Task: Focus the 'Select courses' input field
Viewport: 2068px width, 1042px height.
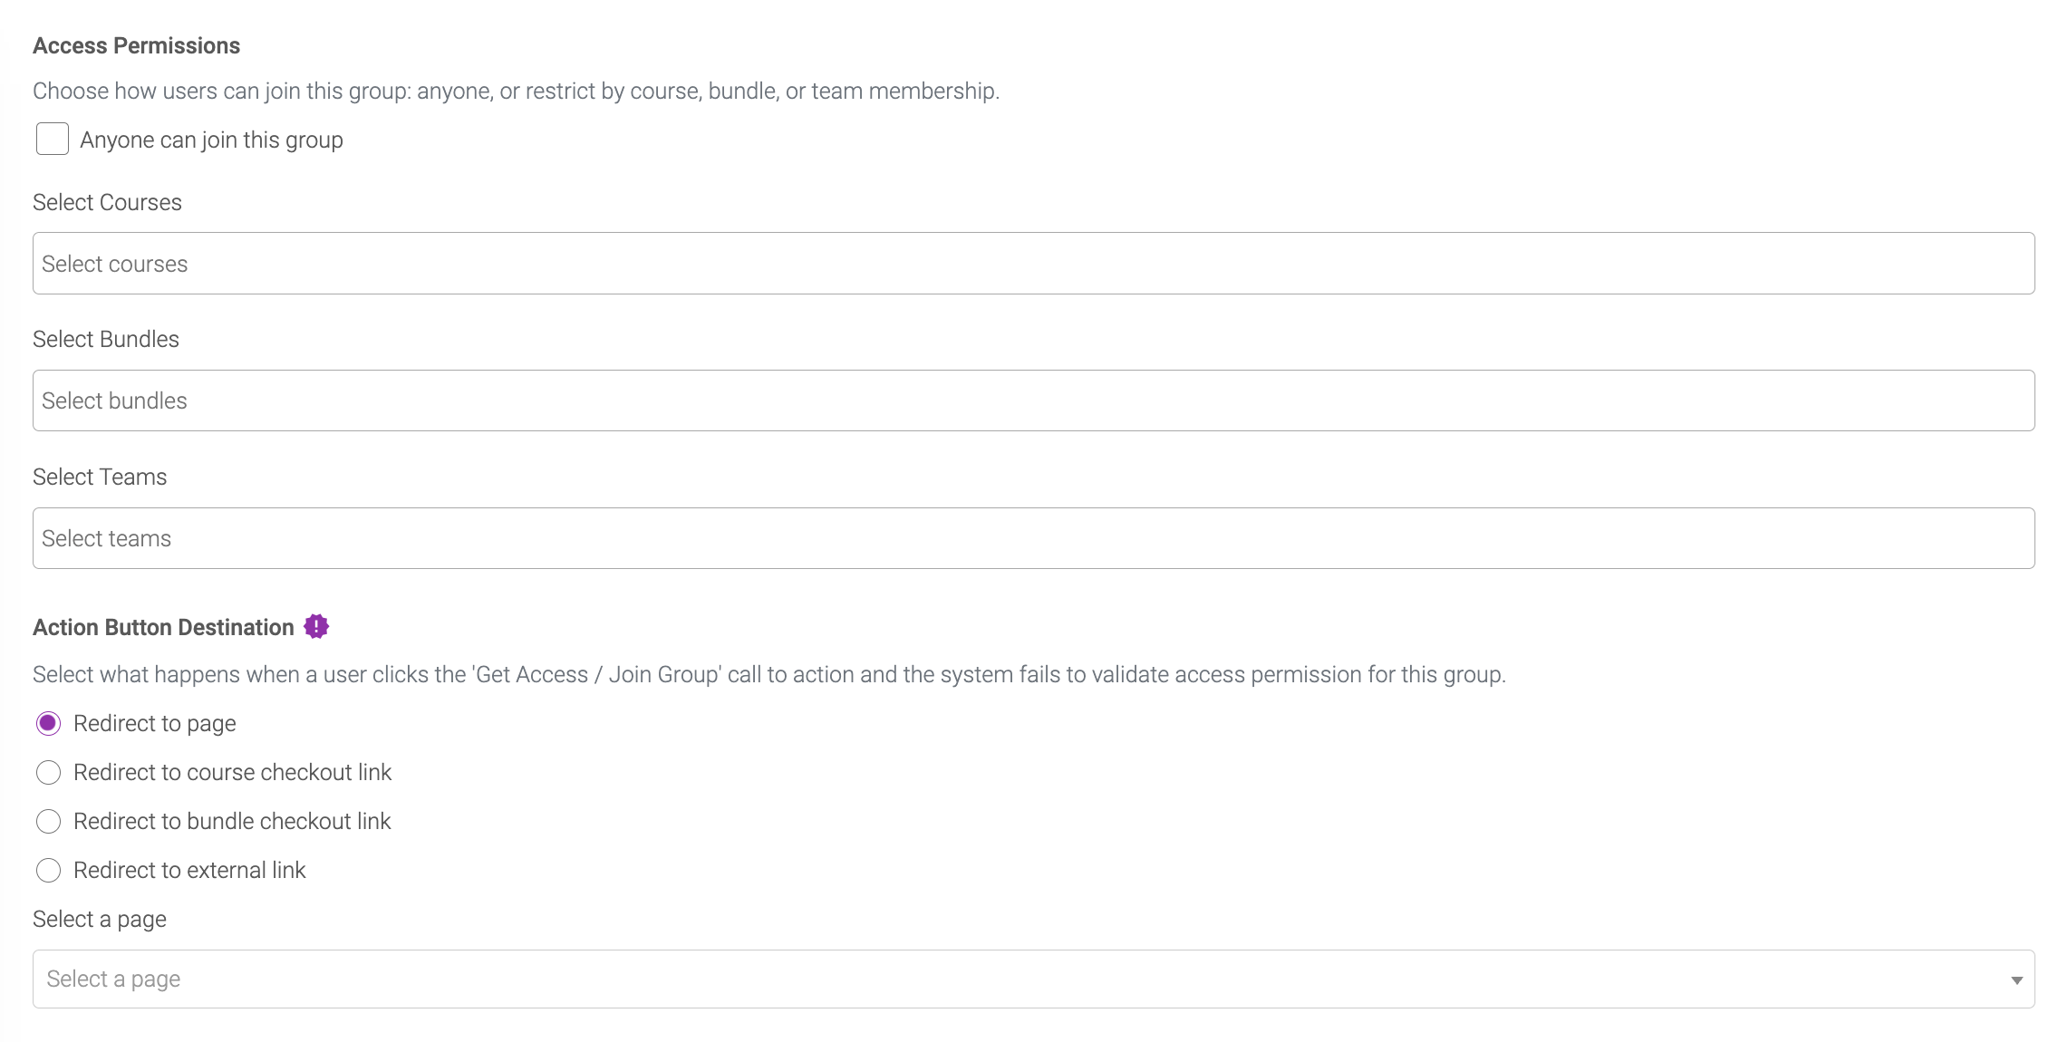Action: pos(1034,263)
